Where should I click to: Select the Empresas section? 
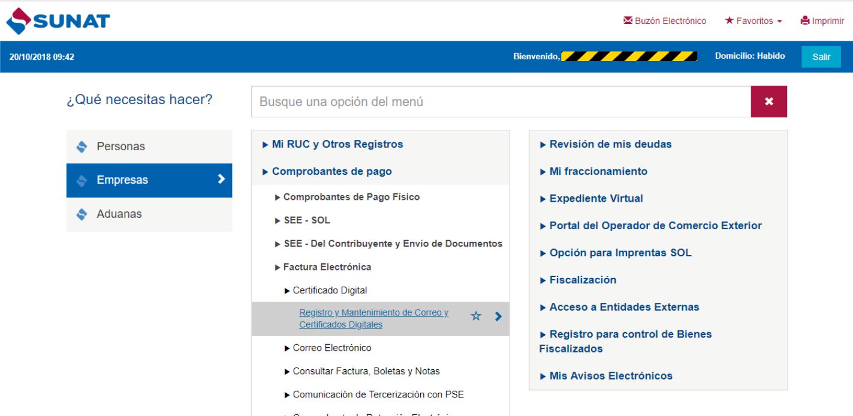tap(149, 180)
